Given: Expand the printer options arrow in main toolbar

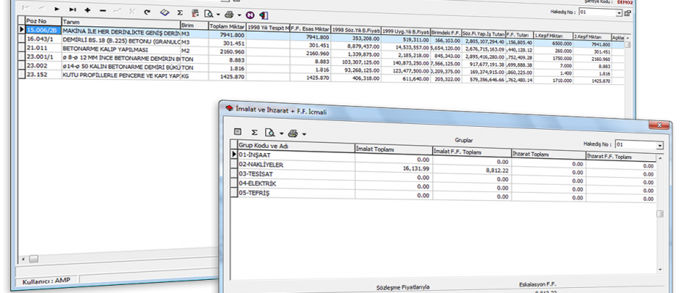Looking at the screenshot, I should click(x=240, y=14).
